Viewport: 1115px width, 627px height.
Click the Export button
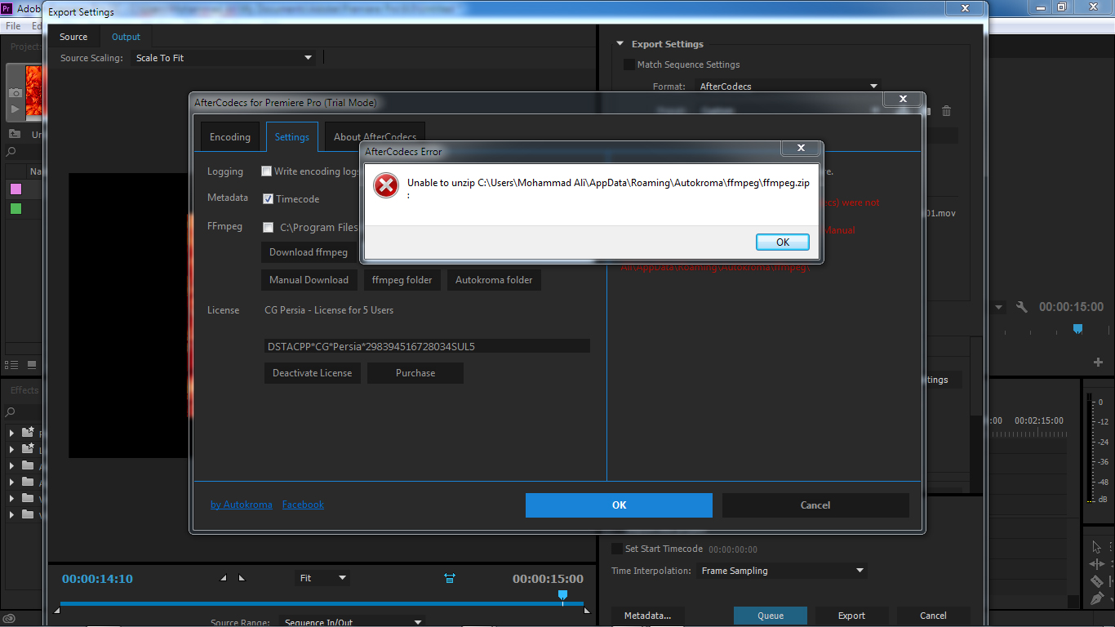click(x=851, y=616)
